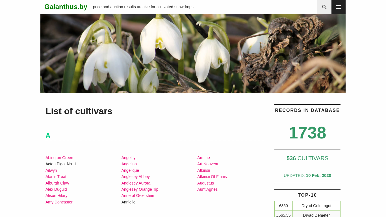Open Anglesey Orange Tip page
Screen dimensions: 386x217
coord(140,189)
